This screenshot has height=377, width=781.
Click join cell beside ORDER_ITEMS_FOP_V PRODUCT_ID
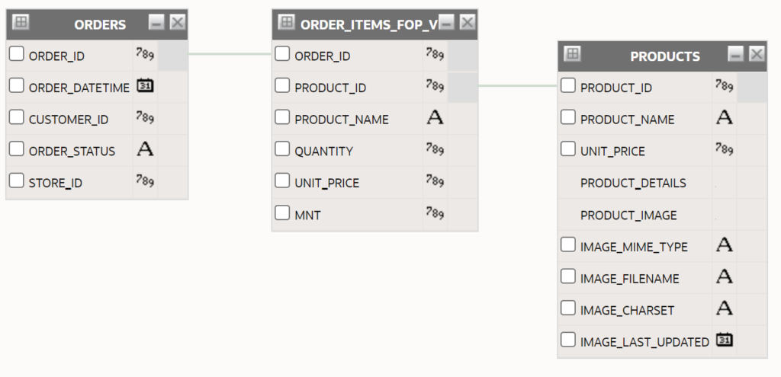pos(463,87)
